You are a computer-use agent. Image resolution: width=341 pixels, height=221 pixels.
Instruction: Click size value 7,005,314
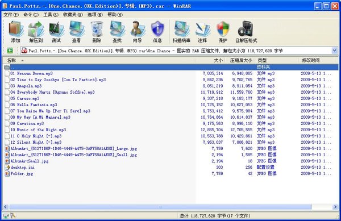coord(213,73)
